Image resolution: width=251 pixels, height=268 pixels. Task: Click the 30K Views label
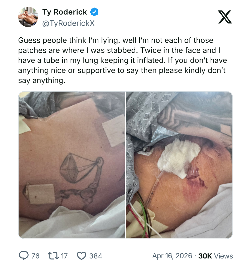[x=216, y=256]
